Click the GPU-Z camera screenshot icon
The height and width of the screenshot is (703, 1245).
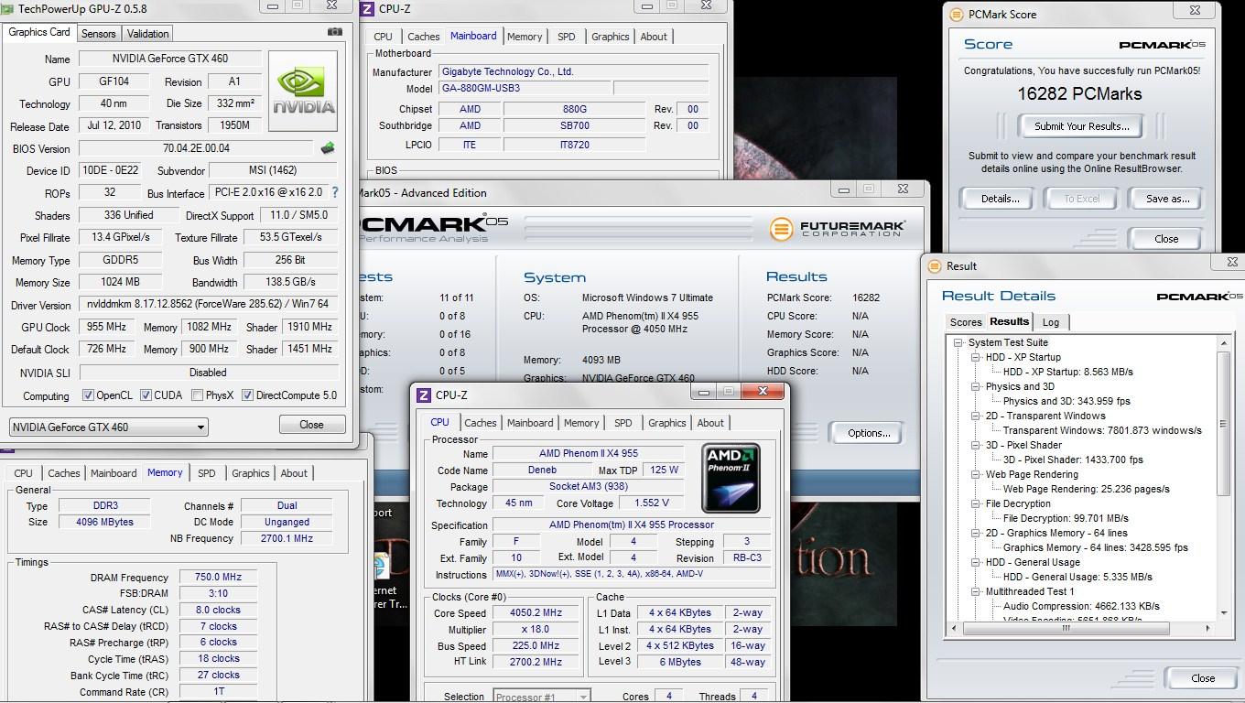335,32
